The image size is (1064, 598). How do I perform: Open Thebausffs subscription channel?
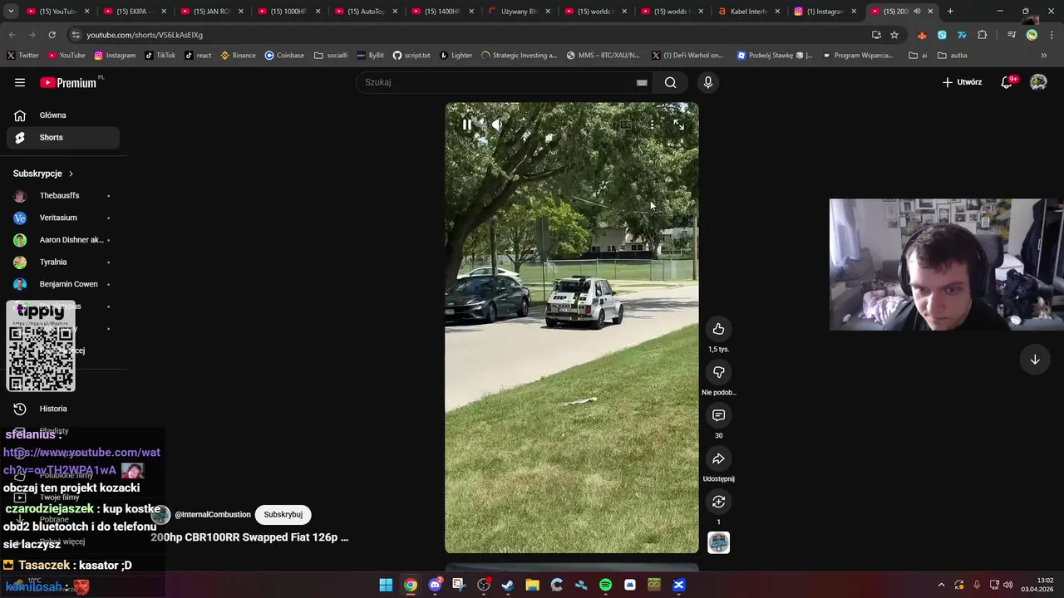(63, 195)
